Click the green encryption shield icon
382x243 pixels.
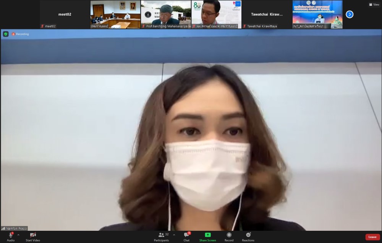point(6,34)
